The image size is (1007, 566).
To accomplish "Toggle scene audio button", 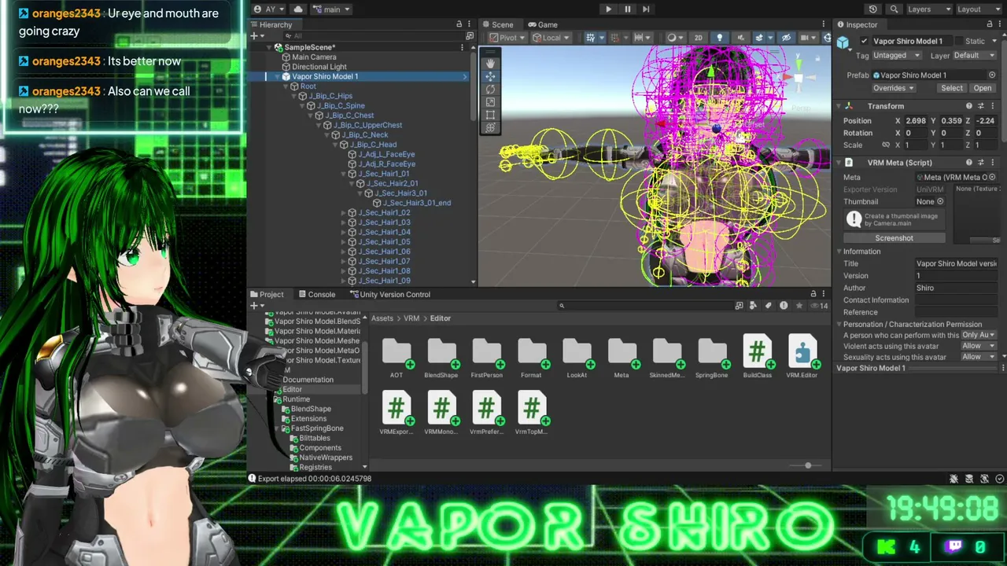I will (740, 37).
